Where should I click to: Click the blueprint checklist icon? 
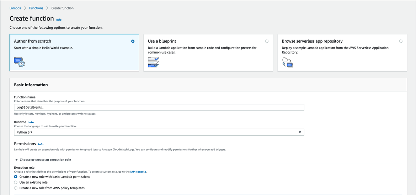(153, 62)
